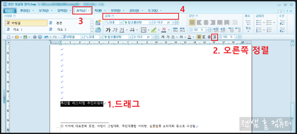
Task: Open the 바탕글 style dropdown in toolbar
Action: [x=82, y=37]
